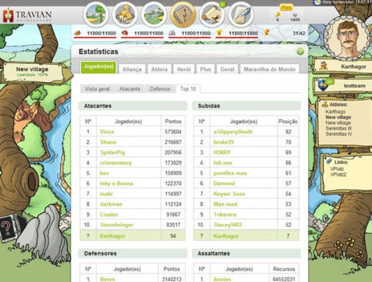Open the Plus statistics tab
The image size is (372, 282).
tap(206, 69)
